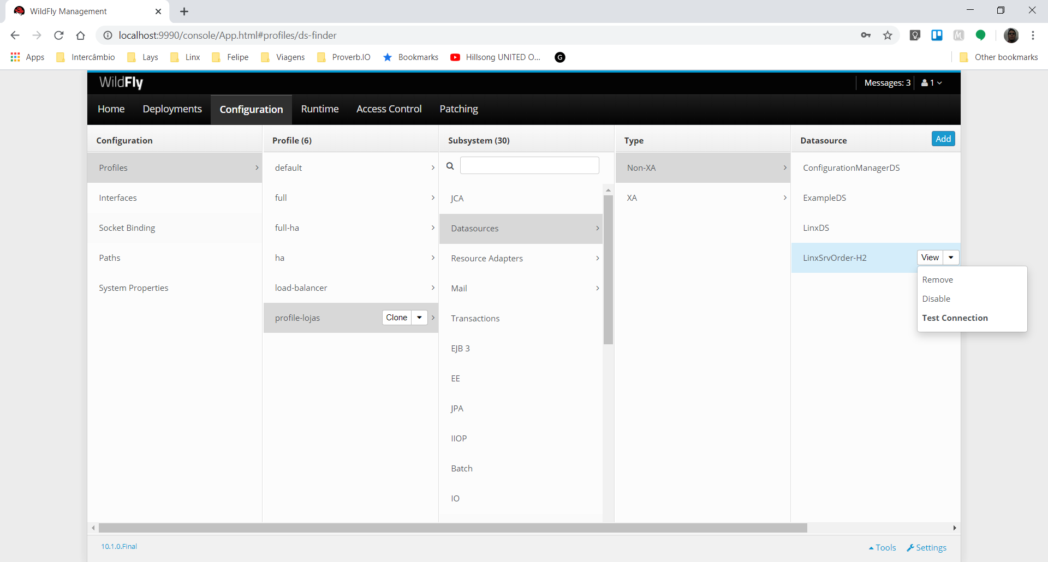This screenshot has height=562, width=1048.
Task: Open the Felipe bookmark folder
Action: tap(230, 57)
